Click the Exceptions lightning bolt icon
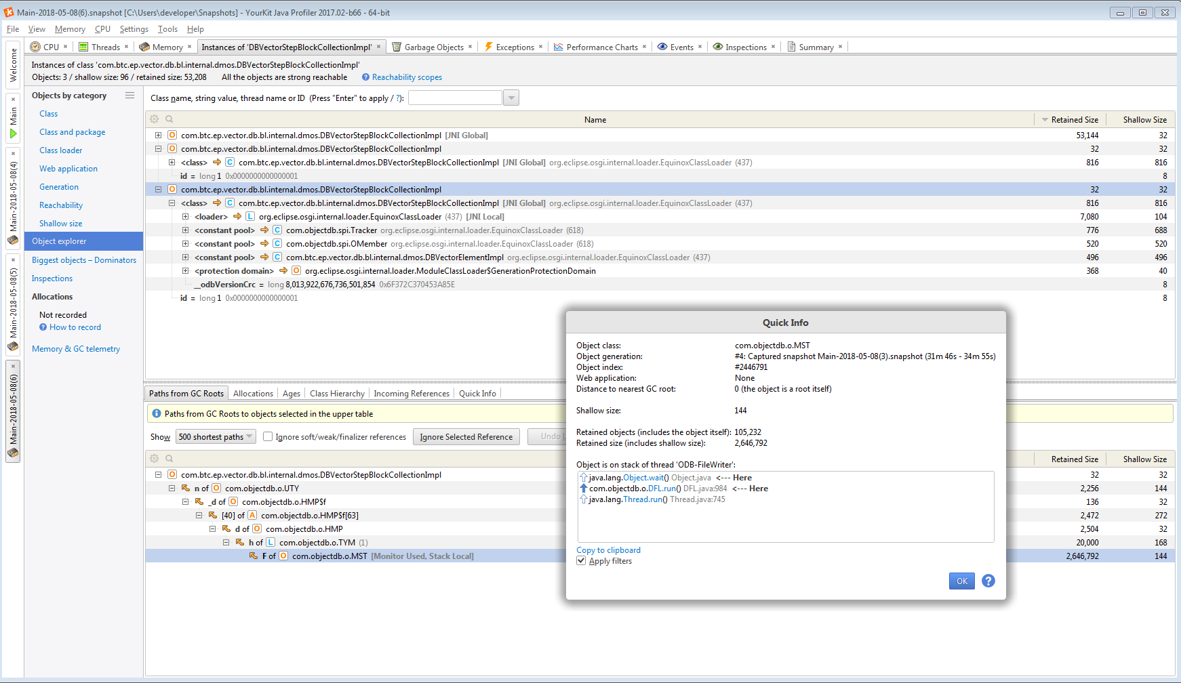Screen dimensions: 1181x683 coord(488,47)
